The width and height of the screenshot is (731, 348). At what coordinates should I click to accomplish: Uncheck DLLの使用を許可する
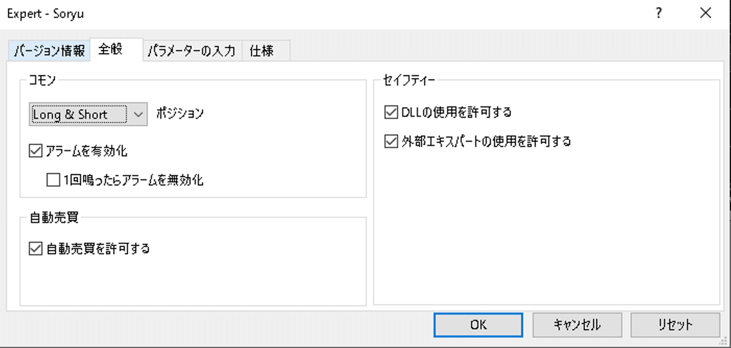point(390,112)
